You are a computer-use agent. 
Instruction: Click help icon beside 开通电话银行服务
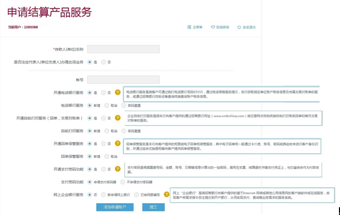(x=118, y=93)
